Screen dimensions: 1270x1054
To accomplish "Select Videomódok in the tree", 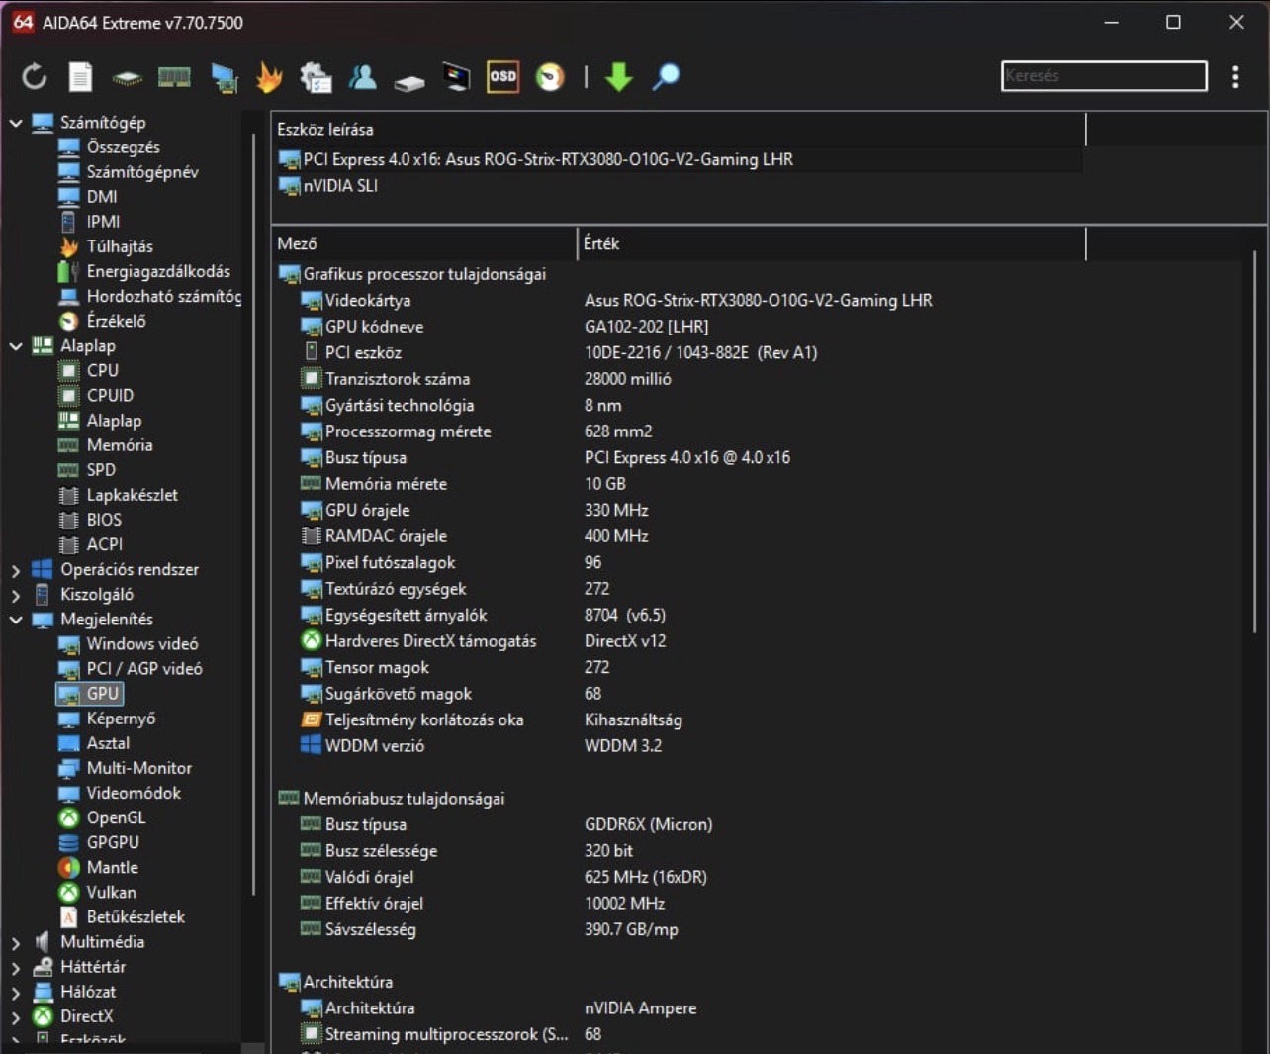I will click(x=134, y=793).
